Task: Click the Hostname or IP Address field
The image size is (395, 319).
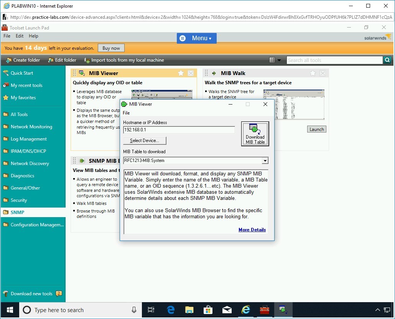Action: pos(179,130)
